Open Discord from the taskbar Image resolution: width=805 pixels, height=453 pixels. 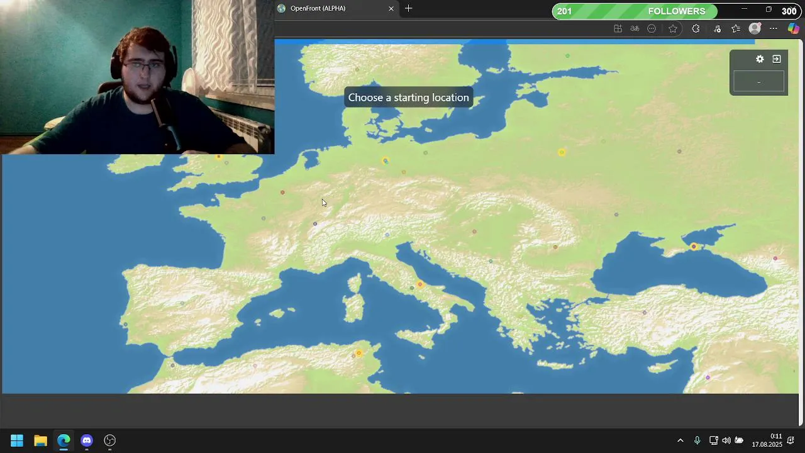(87, 440)
